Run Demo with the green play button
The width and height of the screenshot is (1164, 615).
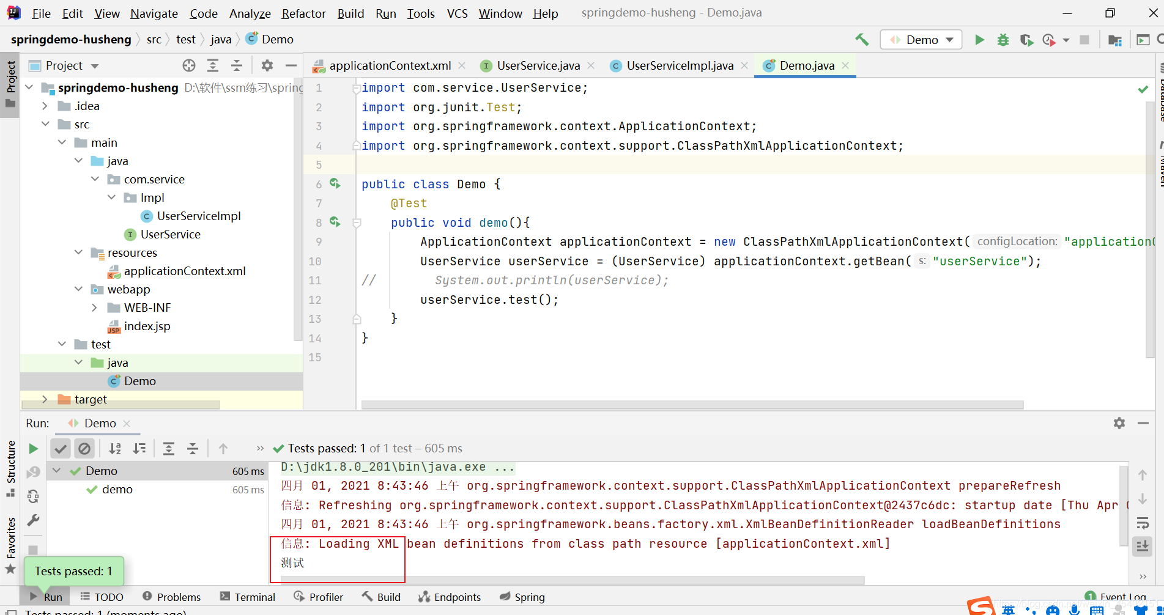tap(979, 40)
